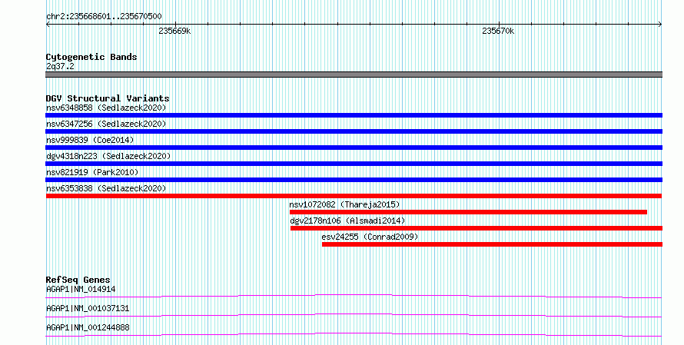The width and height of the screenshot is (684, 345).
Task: Select the red bar for nsv1072082
Action: 469,212
